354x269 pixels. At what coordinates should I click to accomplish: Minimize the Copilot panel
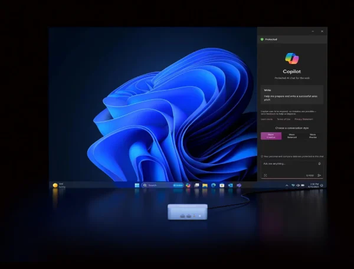click(313, 31)
